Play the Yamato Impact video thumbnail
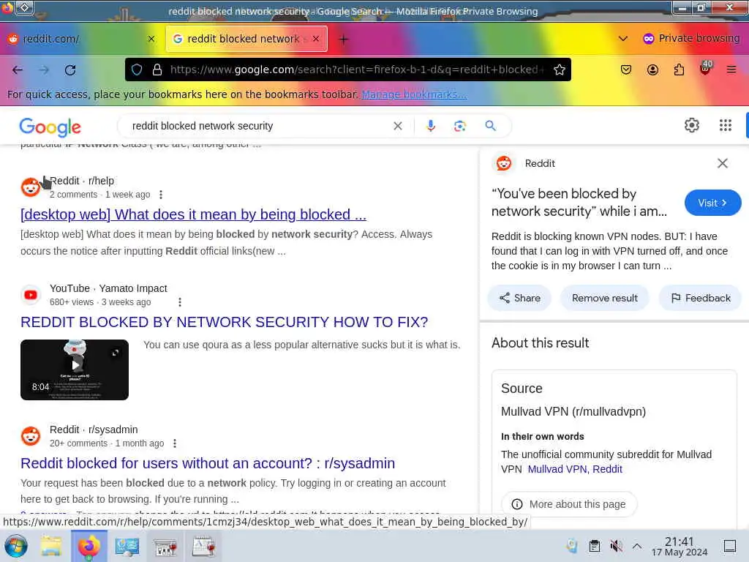 click(x=75, y=370)
